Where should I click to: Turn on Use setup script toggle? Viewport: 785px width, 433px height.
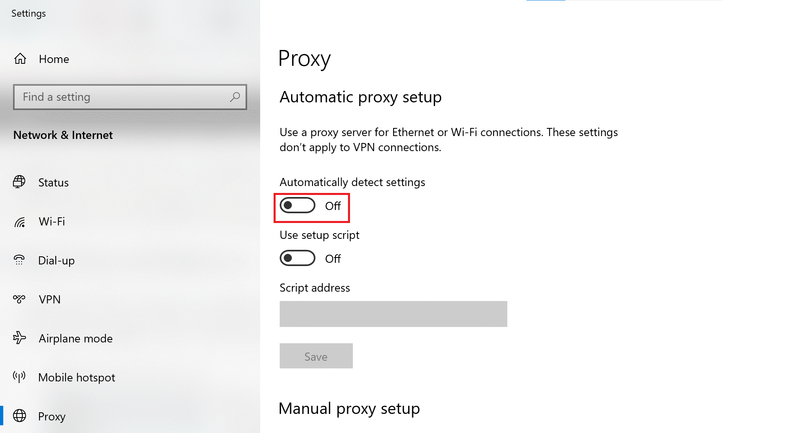(x=298, y=258)
